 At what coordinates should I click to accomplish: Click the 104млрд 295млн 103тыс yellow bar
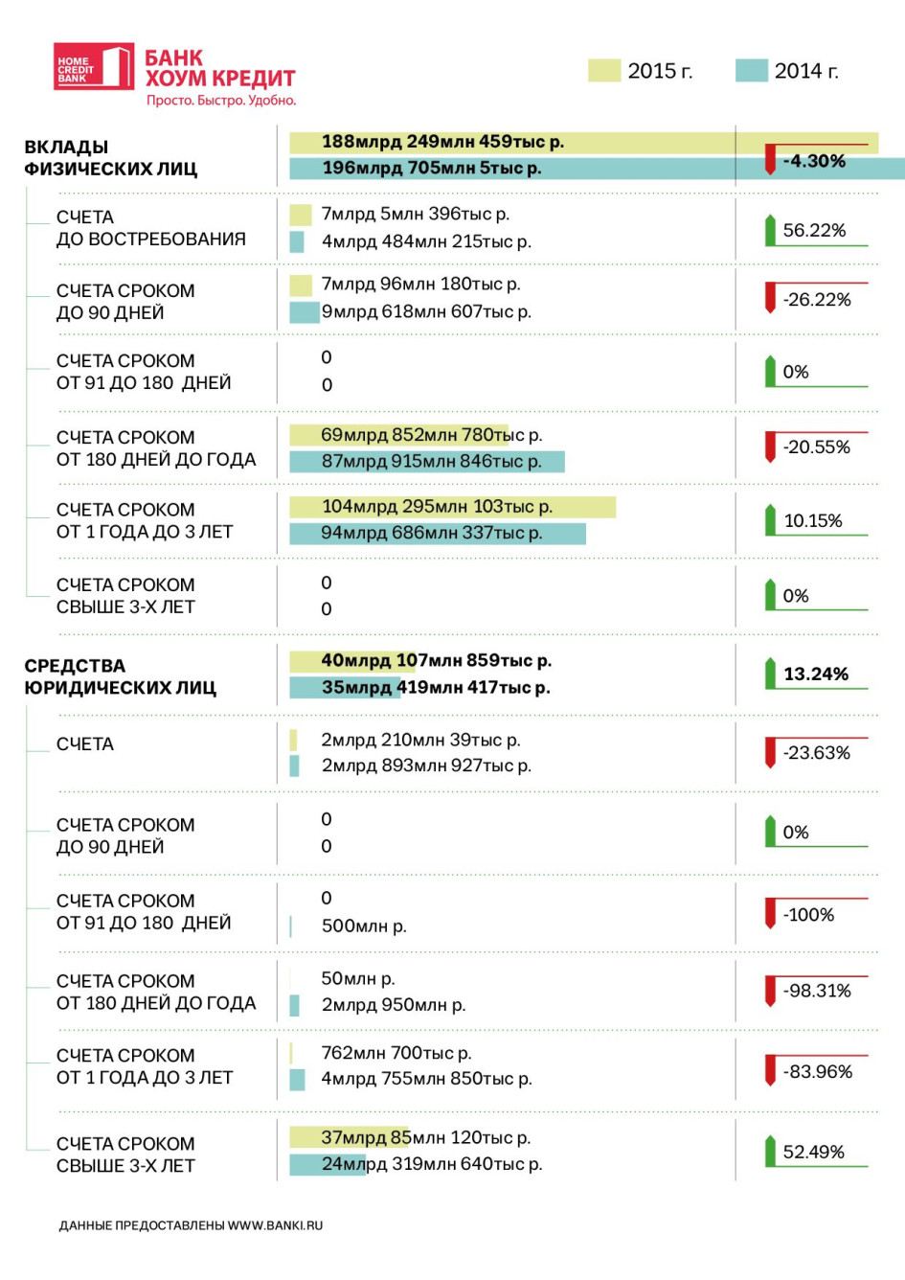(453, 507)
